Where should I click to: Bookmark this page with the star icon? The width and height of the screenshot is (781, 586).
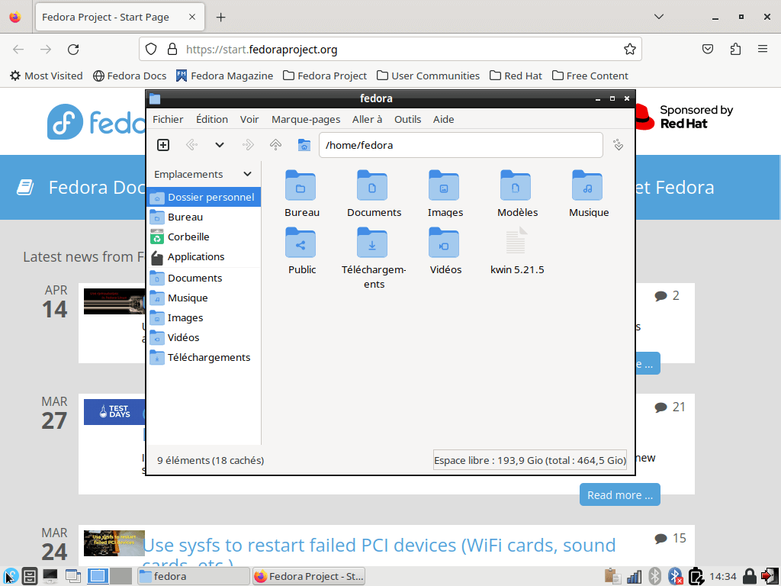tap(629, 49)
